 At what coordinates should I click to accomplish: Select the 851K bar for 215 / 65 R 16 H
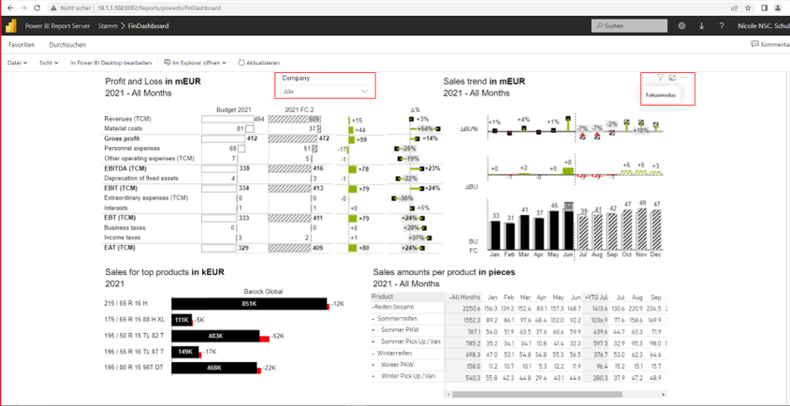(x=249, y=304)
